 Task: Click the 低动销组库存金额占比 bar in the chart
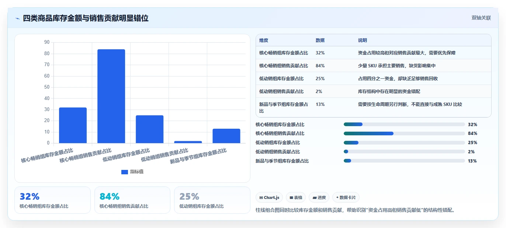(x=149, y=129)
